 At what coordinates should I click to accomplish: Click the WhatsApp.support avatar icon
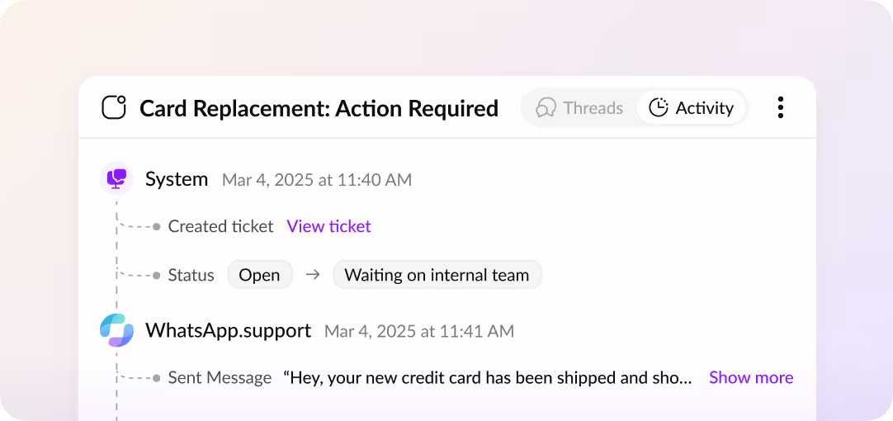click(x=116, y=330)
